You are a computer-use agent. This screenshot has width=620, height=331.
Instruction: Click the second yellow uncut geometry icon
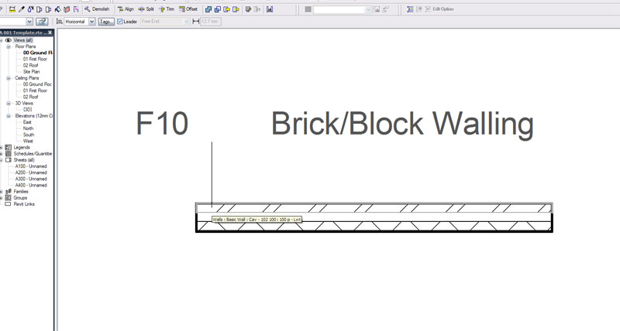236,9
